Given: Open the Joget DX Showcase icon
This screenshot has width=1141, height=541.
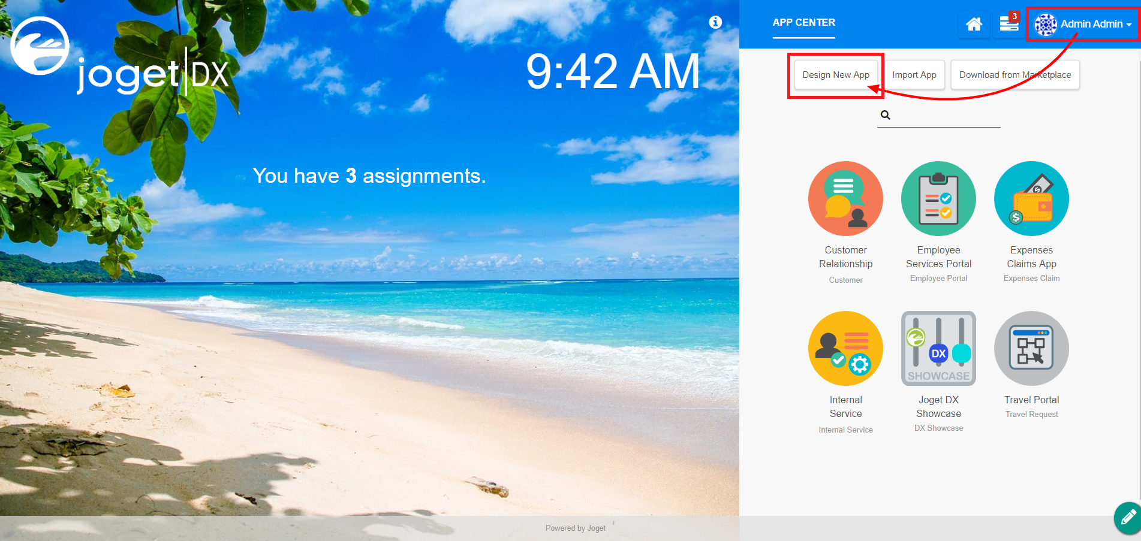Looking at the screenshot, I should click(938, 348).
